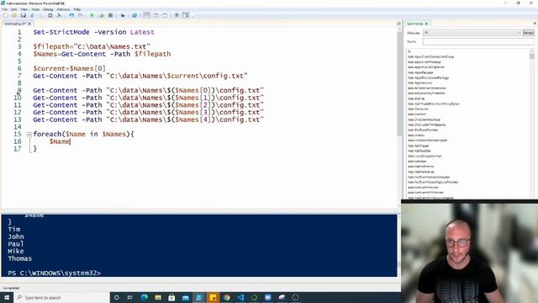This screenshot has height=303, width=538.
Task: Open the Debug menu
Action: [x=48, y=9]
